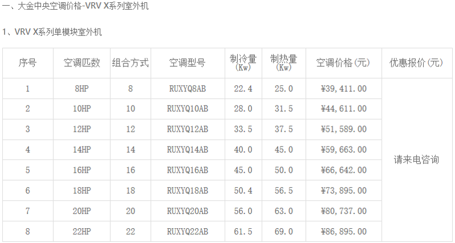
Task: Select model RUXYQ10AB
Action: click(x=188, y=108)
